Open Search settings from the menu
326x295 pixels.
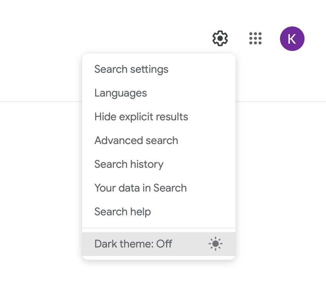[x=131, y=69]
